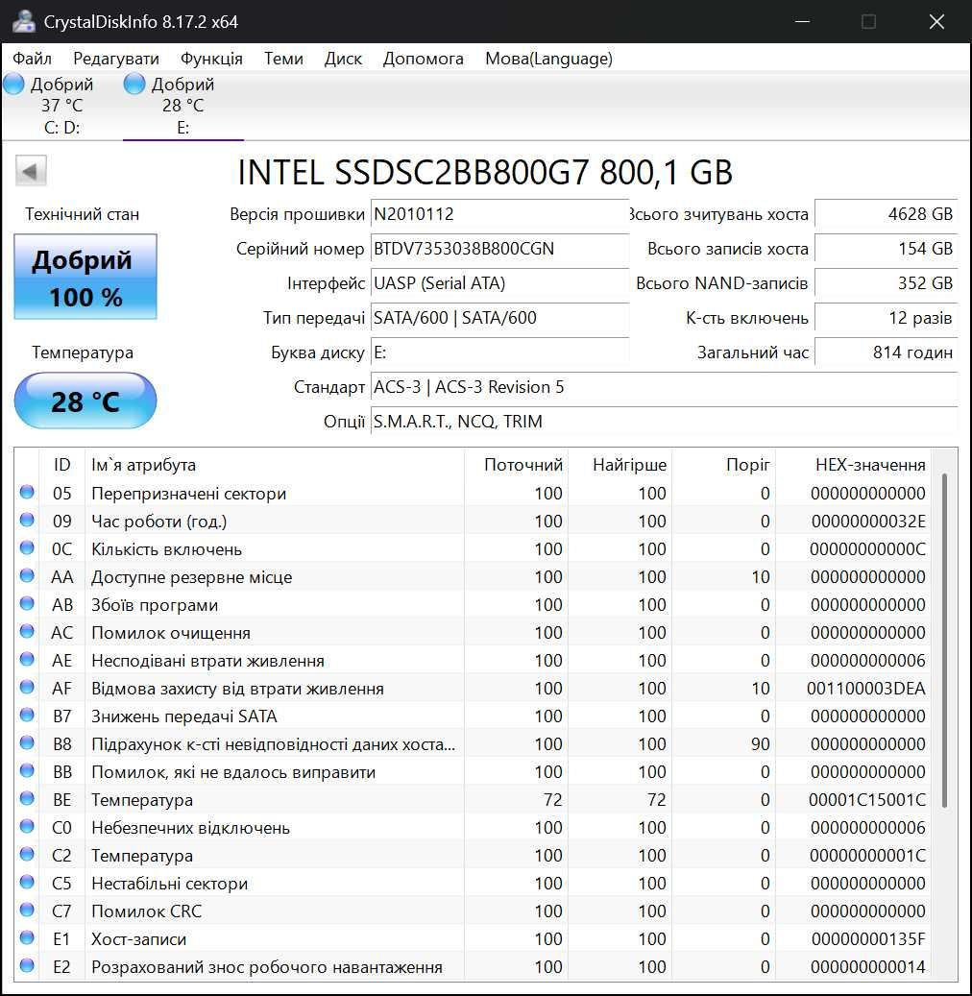The height and width of the screenshot is (996, 972).
Task: Click status dot for attribute BB row
Action: (27, 771)
